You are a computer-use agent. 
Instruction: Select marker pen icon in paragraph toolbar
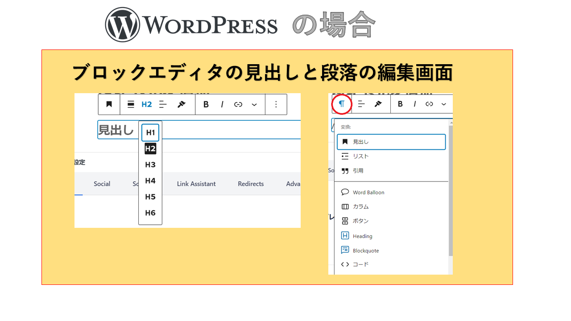(378, 104)
